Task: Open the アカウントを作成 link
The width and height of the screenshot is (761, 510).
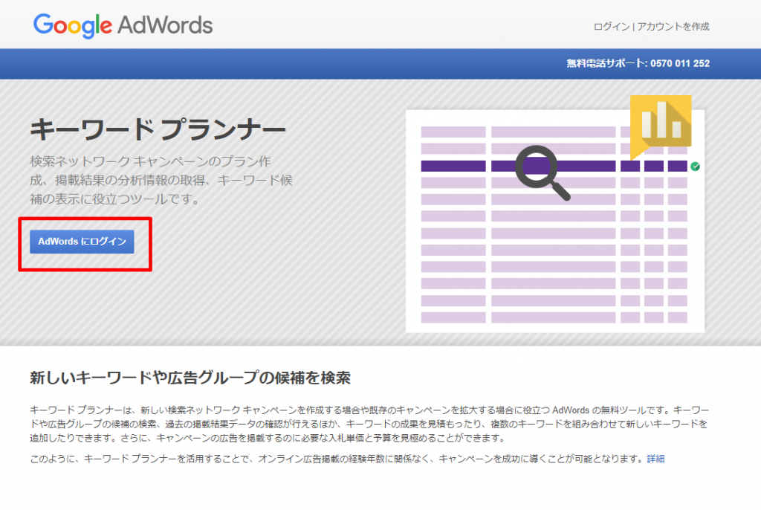Action: pyautogui.click(x=673, y=27)
